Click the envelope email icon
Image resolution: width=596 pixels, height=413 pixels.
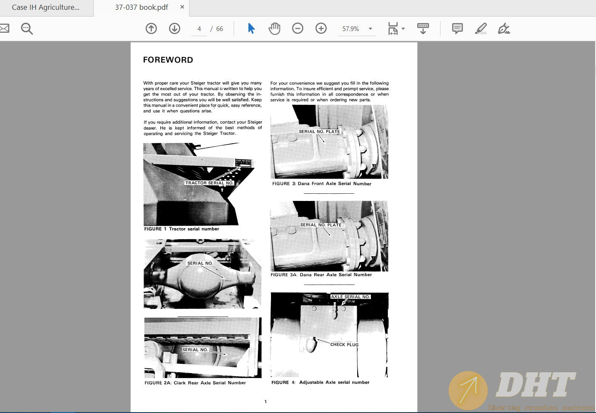[x=4, y=28]
